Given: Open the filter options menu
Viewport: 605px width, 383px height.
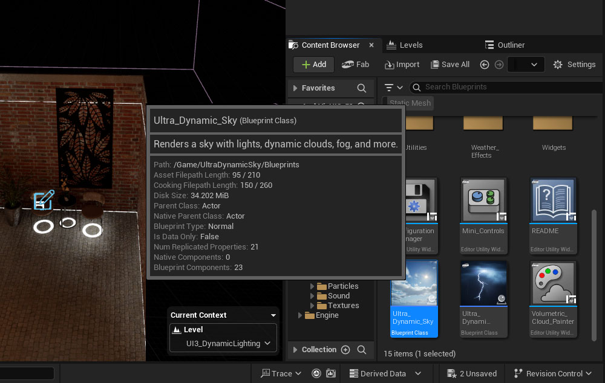Looking at the screenshot, I should point(394,88).
